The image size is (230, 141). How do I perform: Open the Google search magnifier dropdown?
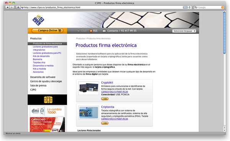196,7
